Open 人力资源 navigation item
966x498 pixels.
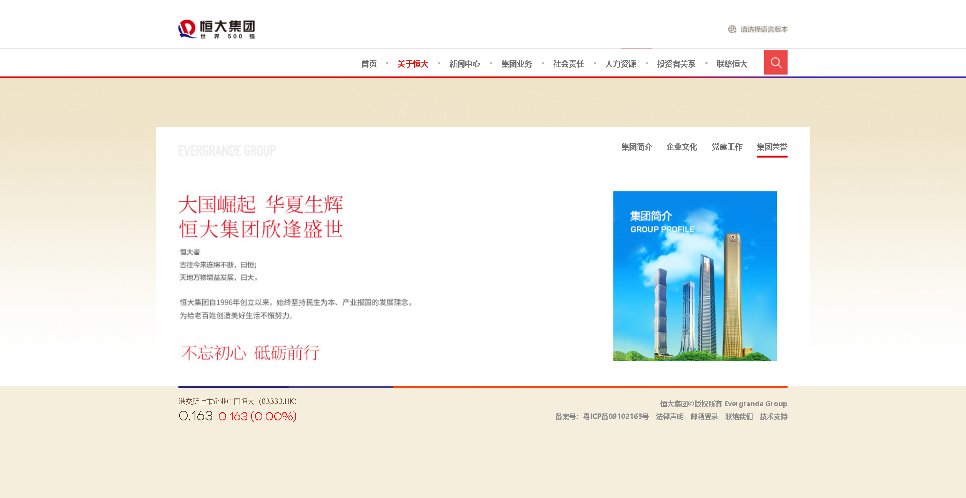[621, 64]
